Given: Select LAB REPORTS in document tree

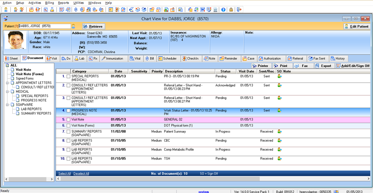Looking at the screenshot, I should tap(31, 109).
